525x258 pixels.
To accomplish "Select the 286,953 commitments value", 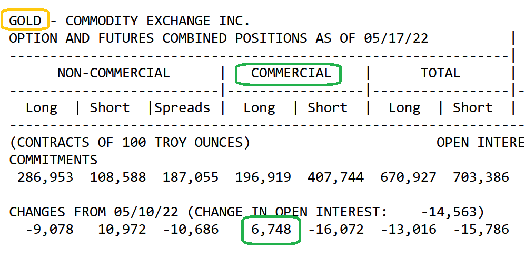I will [x=45, y=177].
